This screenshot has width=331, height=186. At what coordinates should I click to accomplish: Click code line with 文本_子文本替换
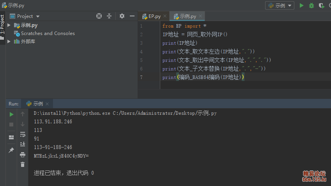(x=214, y=68)
